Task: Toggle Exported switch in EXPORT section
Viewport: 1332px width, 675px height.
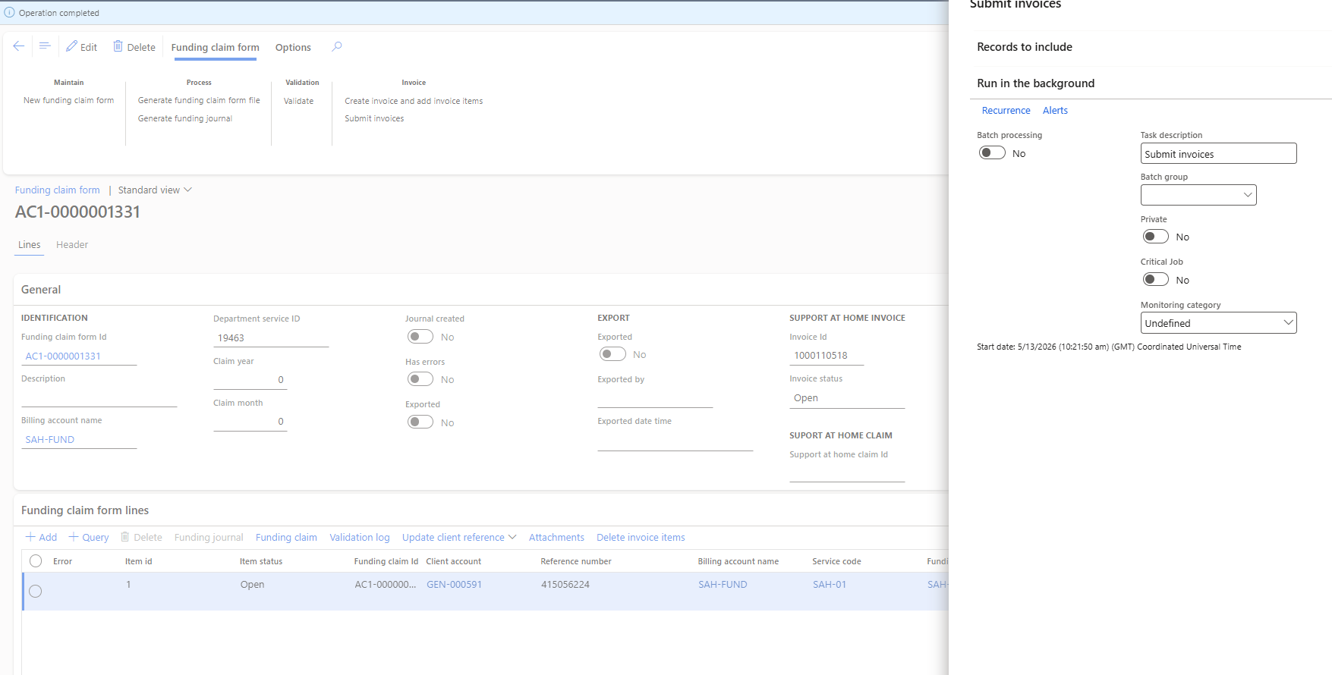Action: [x=612, y=354]
